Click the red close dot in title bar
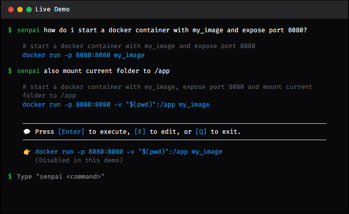Image resolution: width=349 pixels, height=214 pixels. [x=11, y=9]
